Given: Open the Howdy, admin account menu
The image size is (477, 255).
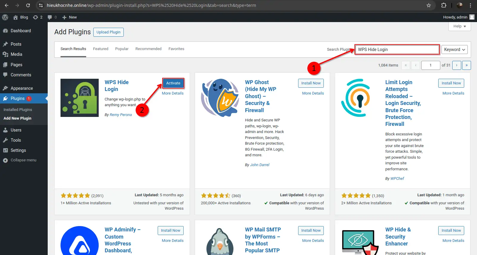Looking at the screenshot, I should pyautogui.click(x=459, y=17).
